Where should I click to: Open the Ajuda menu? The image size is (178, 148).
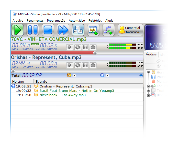pos(109,21)
